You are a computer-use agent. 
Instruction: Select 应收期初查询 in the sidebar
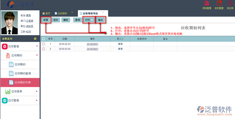(23, 73)
